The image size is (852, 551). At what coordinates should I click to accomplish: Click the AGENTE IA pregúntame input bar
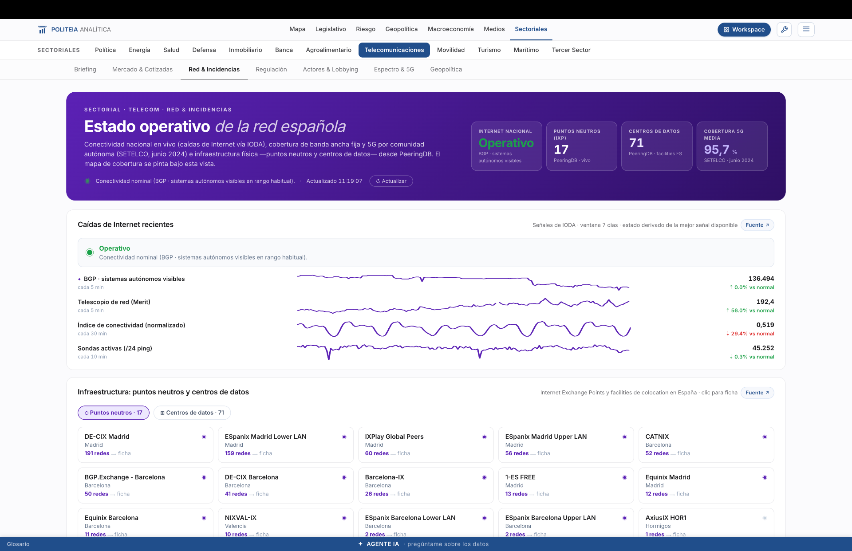pos(426,544)
